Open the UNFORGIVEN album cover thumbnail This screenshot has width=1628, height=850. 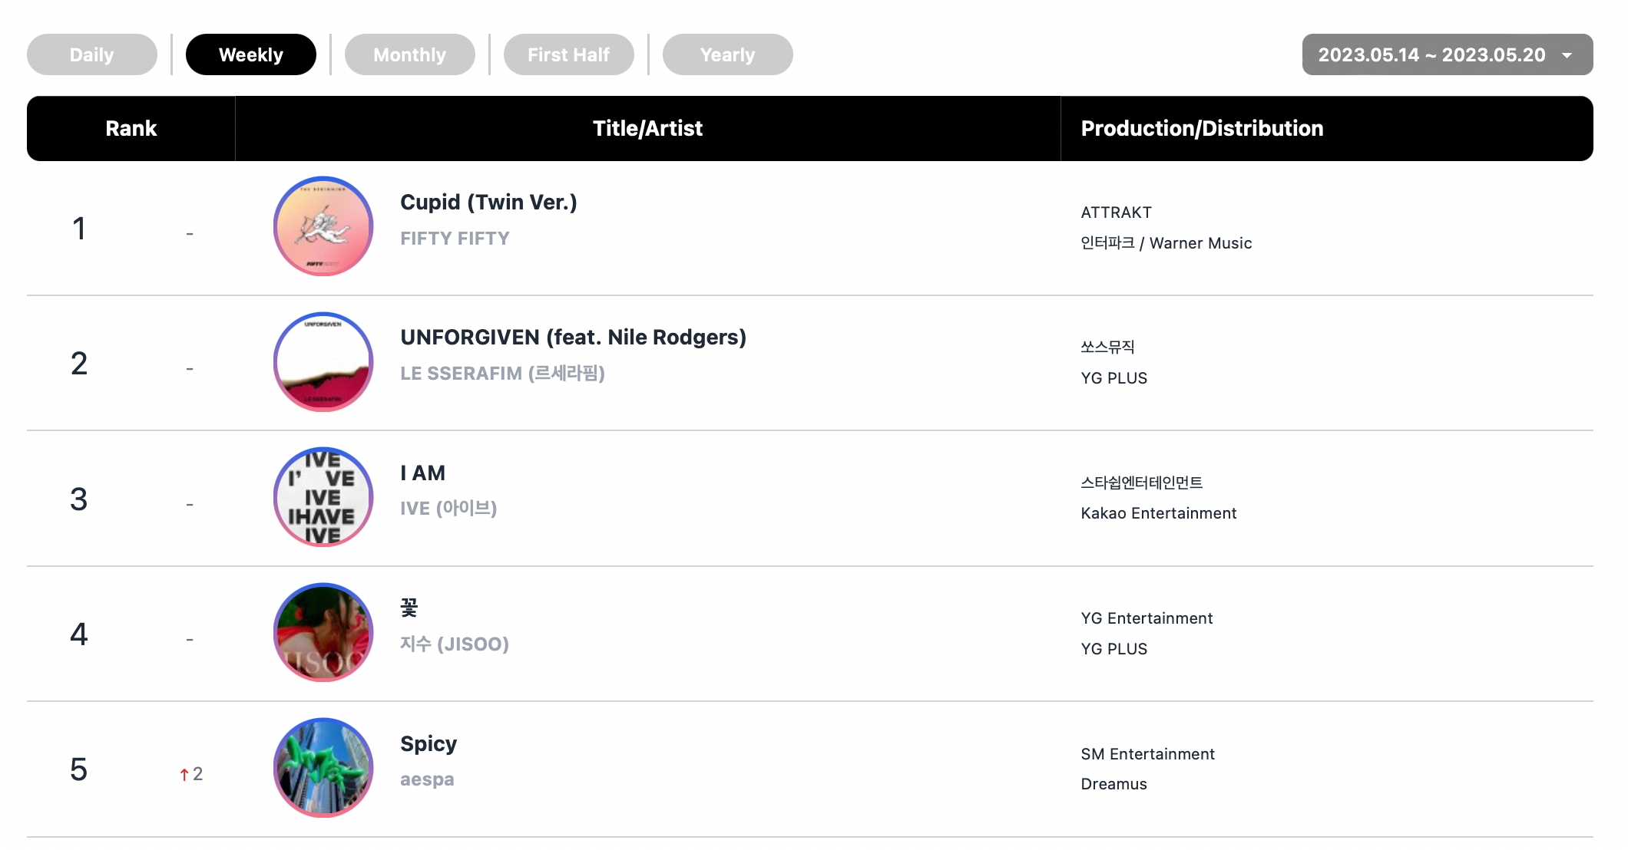(323, 362)
